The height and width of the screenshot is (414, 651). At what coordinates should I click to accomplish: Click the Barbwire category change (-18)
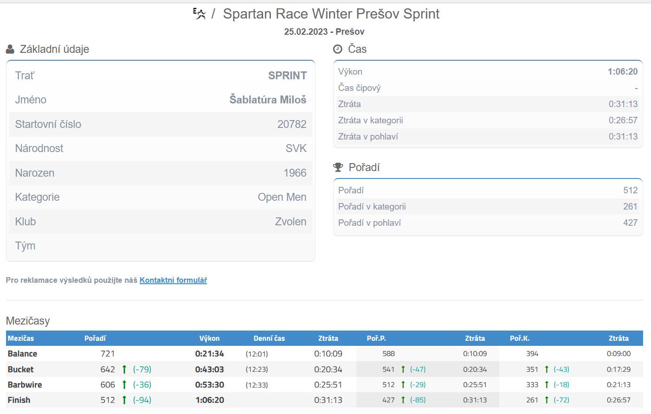pos(561,385)
